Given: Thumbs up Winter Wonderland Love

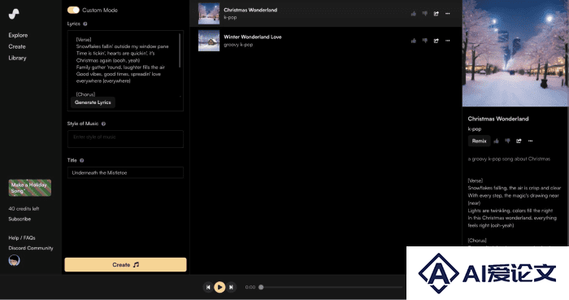Looking at the screenshot, I should click(x=413, y=41).
